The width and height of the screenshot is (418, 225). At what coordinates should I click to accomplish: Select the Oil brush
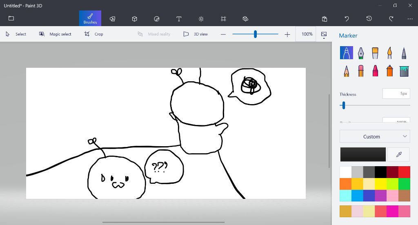[375, 53]
